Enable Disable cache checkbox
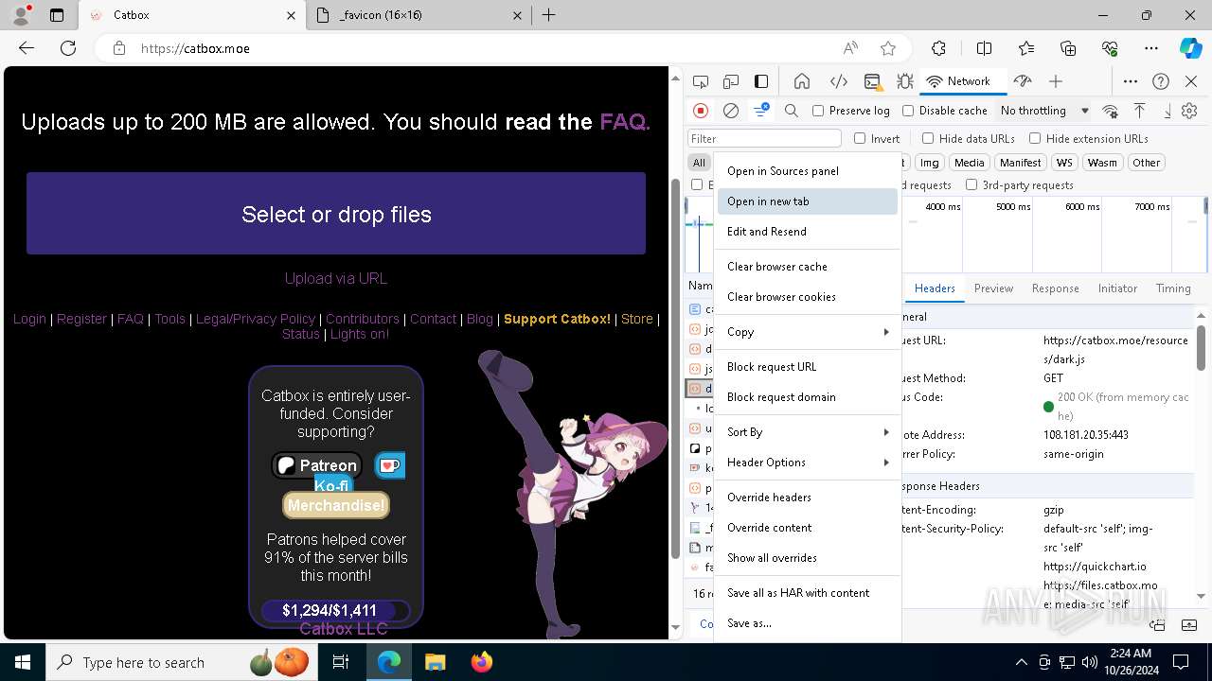This screenshot has height=681, width=1212. click(908, 111)
